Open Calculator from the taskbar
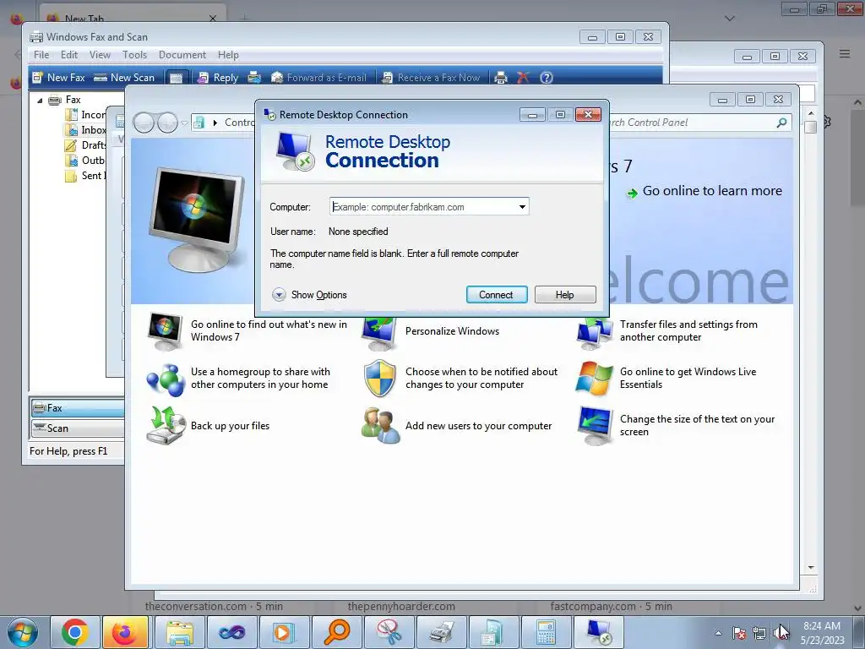This screenshot has height=649, width=865. 546,632
